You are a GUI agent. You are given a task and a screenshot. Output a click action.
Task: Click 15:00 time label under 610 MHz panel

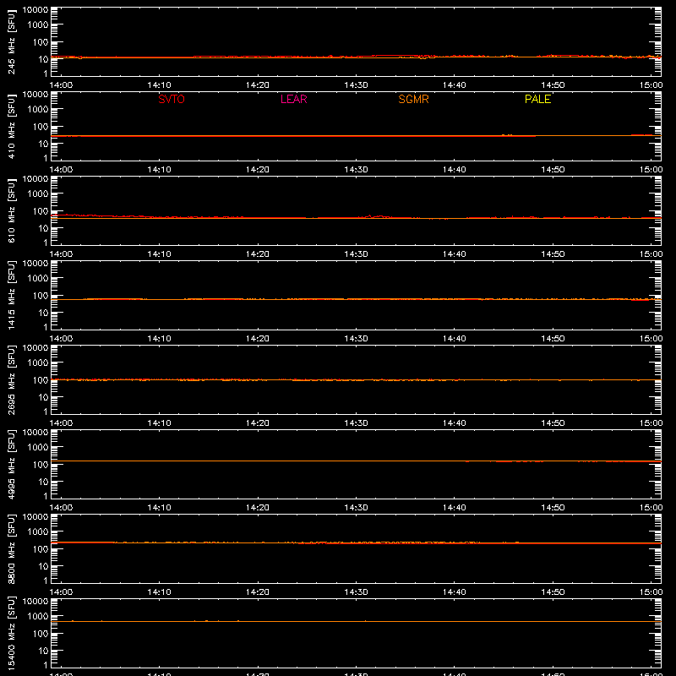[651, 254]
